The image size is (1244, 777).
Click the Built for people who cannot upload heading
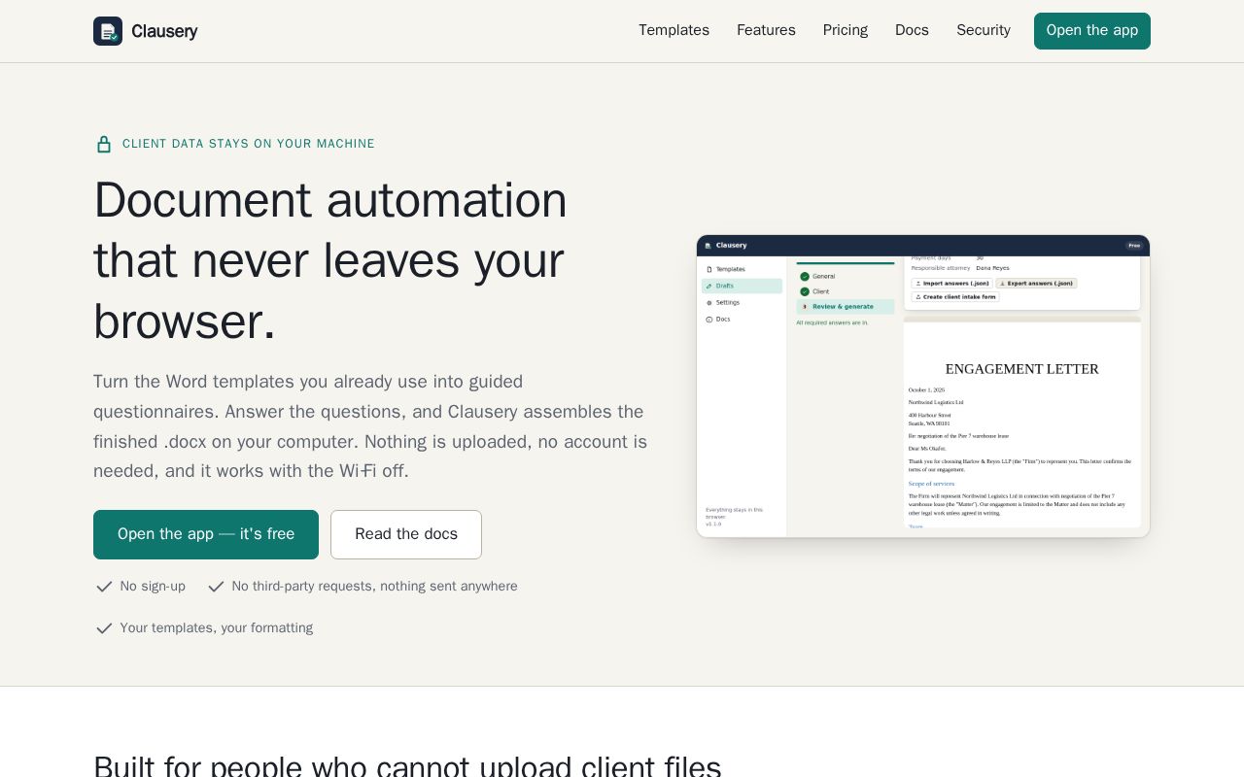pos(407,767)
